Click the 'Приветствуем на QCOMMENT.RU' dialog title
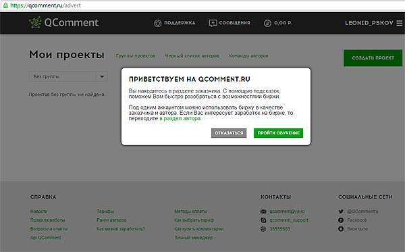405x252 pixels. [x=189, y=79]
